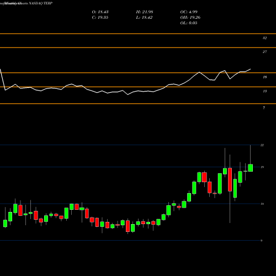The image size is (276, 276).
Task: Click the 19 price axis label
Action: (262, 167)
